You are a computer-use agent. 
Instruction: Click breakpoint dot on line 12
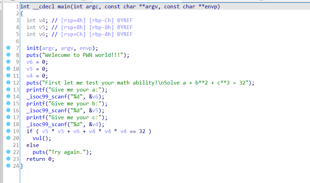(8, 83)
